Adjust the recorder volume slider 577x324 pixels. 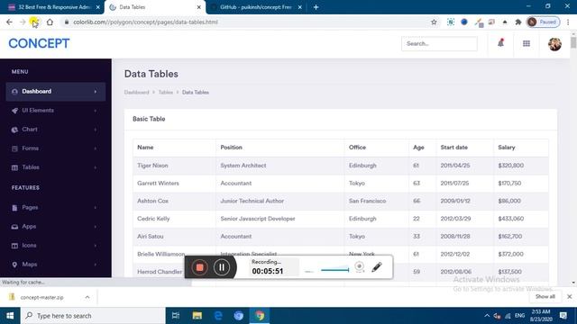(x=334, y=270)
